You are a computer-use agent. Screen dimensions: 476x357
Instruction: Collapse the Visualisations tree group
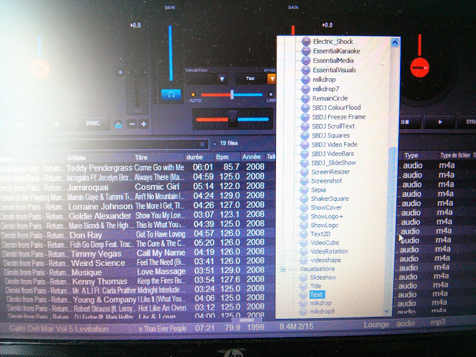coord(283,269)
